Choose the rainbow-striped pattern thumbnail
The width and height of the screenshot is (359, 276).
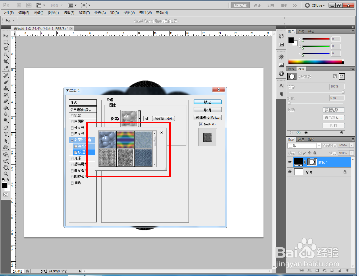(x=125, y=140)
